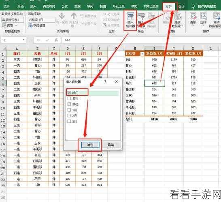Click the 部门 header cell in column A
Image resolution: width=221 pixels, height=202 pixels.
(17, 54)
